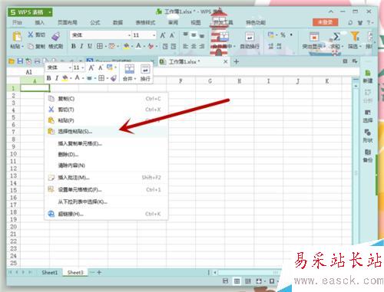Viewport: 384px width, 292px height.
Task: Switch to the 公式 ribbon tab
Action: coord(95,22)
